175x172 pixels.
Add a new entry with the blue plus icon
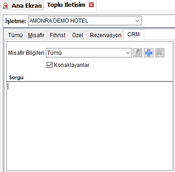(149, 53)
